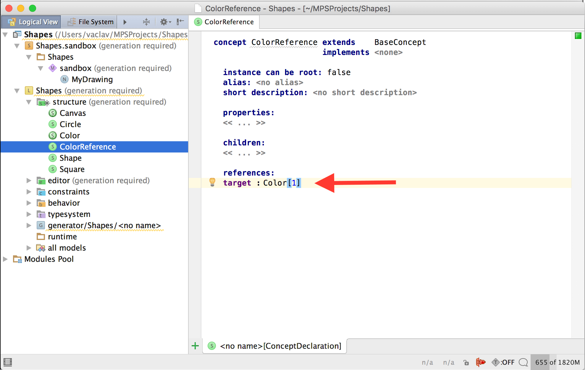The height and width of the screenshot is (370, 585).
Task: Click the tool windows button in bottom-left corner
Action: [x=8, y=362]
